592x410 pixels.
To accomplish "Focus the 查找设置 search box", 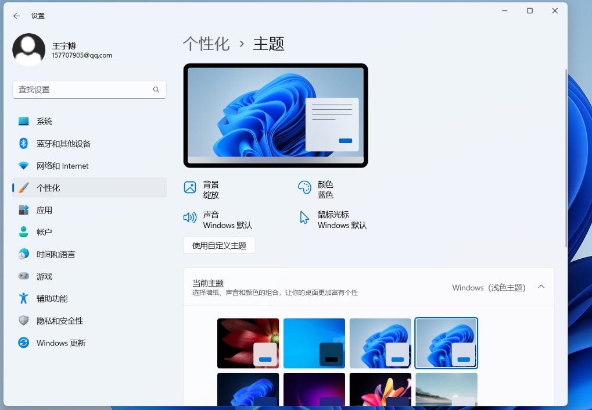I will coord(89,90).
